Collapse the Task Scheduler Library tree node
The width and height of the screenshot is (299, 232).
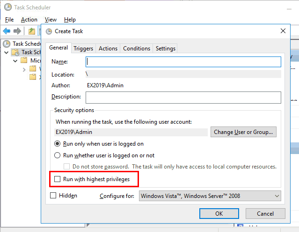click(x=6, y=52)
